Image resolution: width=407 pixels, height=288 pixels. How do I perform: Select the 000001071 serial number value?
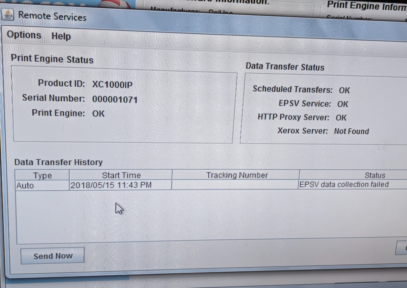115,99
